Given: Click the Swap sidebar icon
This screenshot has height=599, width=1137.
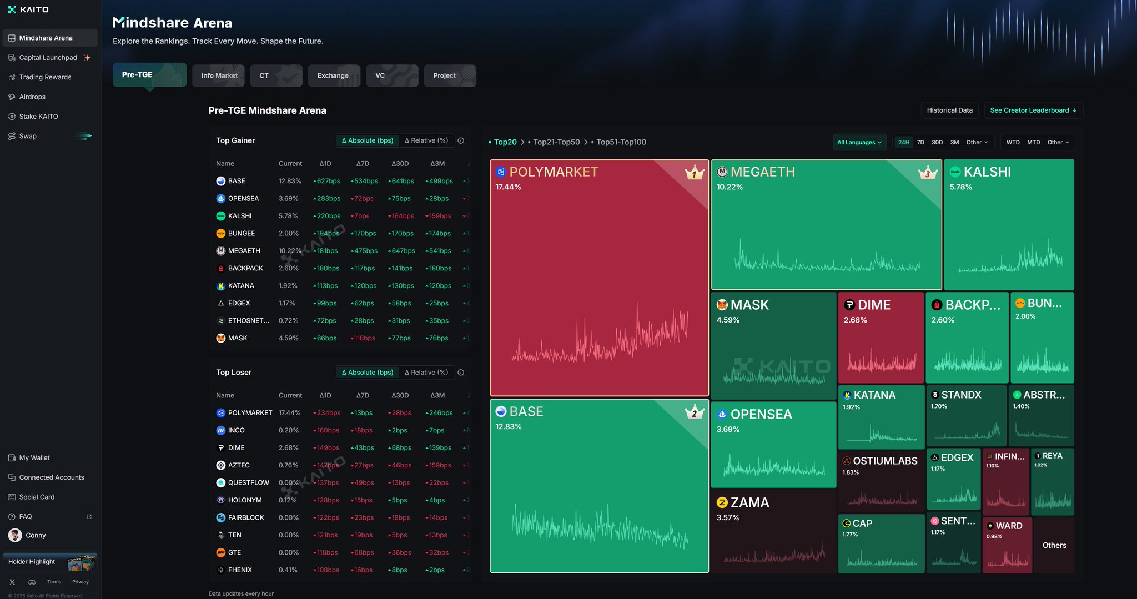Looking at the screenshot, I should click(12, 136).
